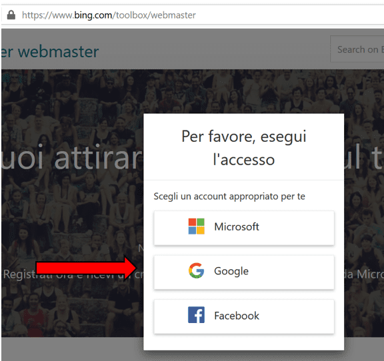Click 'Per favore, esegui l'accesso' heading

pos(244,148)
